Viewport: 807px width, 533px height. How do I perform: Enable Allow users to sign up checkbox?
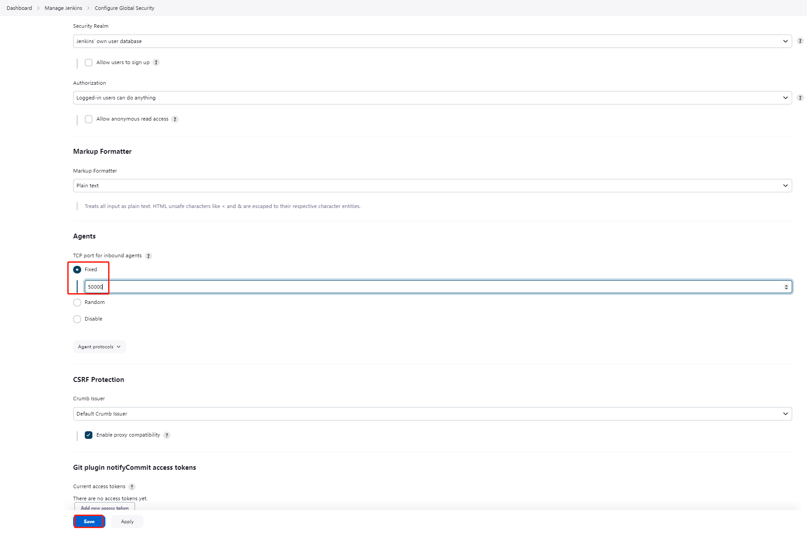click(x=89, y=63)
